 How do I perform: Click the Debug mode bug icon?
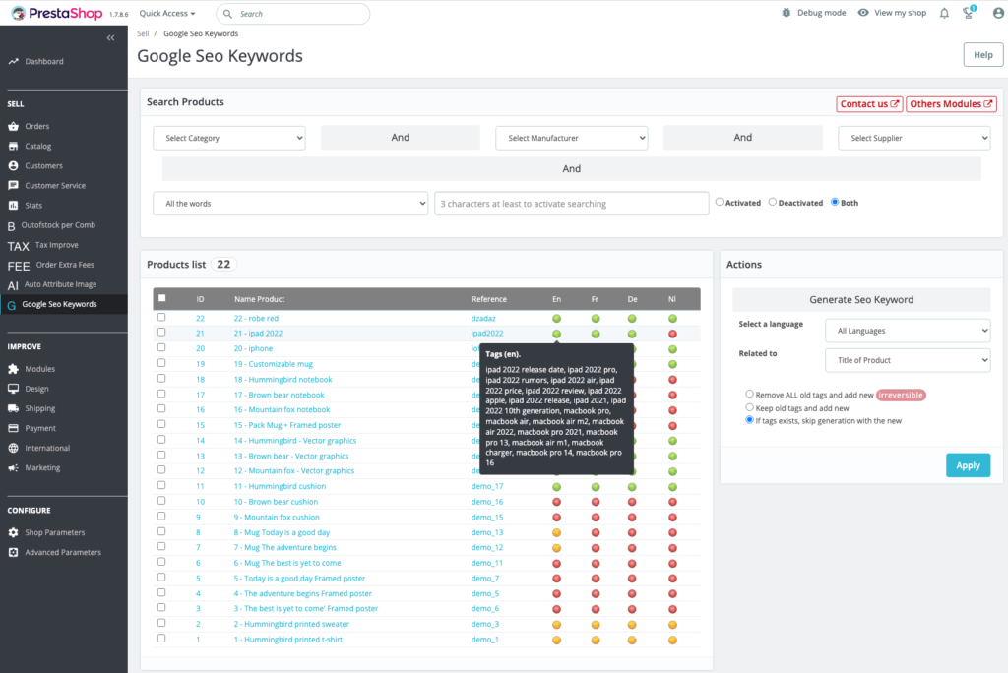pos(787,13)
